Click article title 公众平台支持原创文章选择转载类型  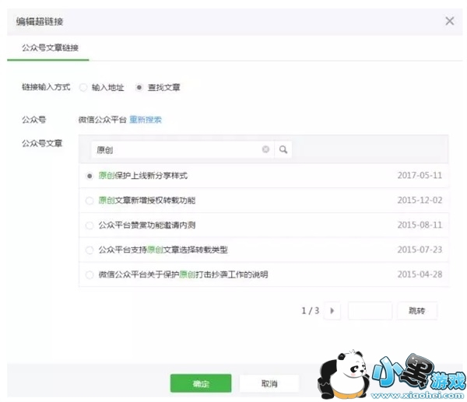point(163,250)
